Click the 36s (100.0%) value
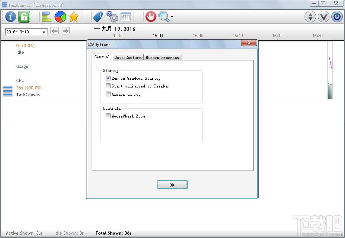 pos(29,88)
